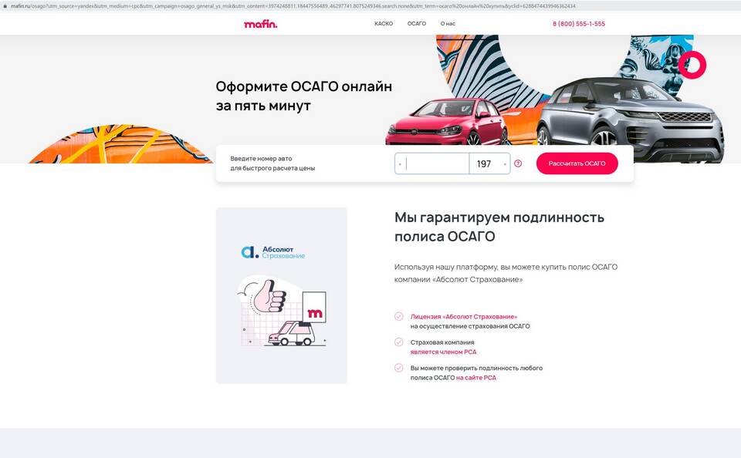
Task: Focus the car plate number field
Action: click(432, 163)
